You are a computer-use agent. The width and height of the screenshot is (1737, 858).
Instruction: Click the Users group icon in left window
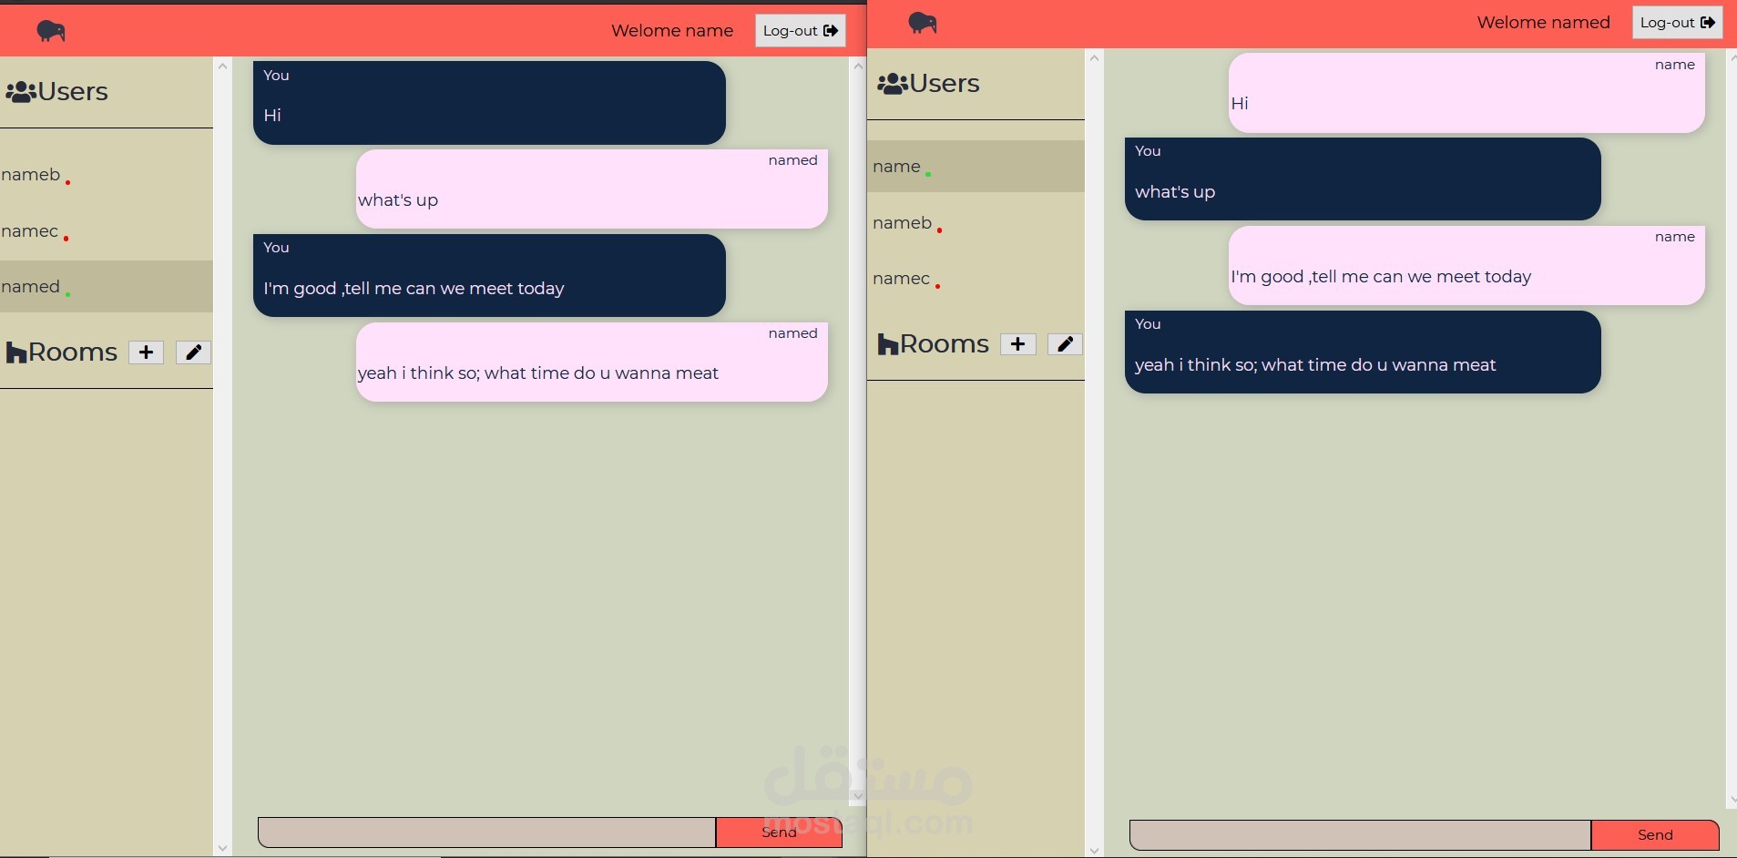pyautogui.click(x=21, y=92)
